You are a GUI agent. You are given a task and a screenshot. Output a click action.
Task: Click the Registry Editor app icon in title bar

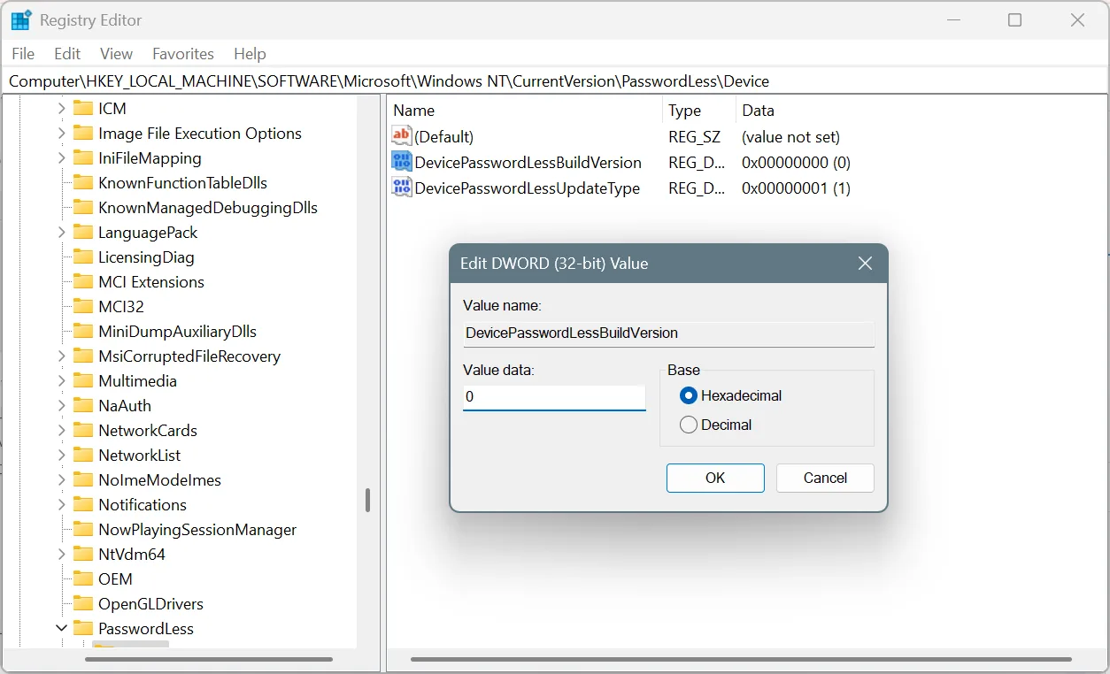(21, 19)
